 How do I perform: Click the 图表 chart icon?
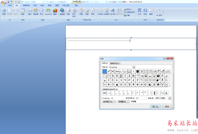tap(55, 11)
